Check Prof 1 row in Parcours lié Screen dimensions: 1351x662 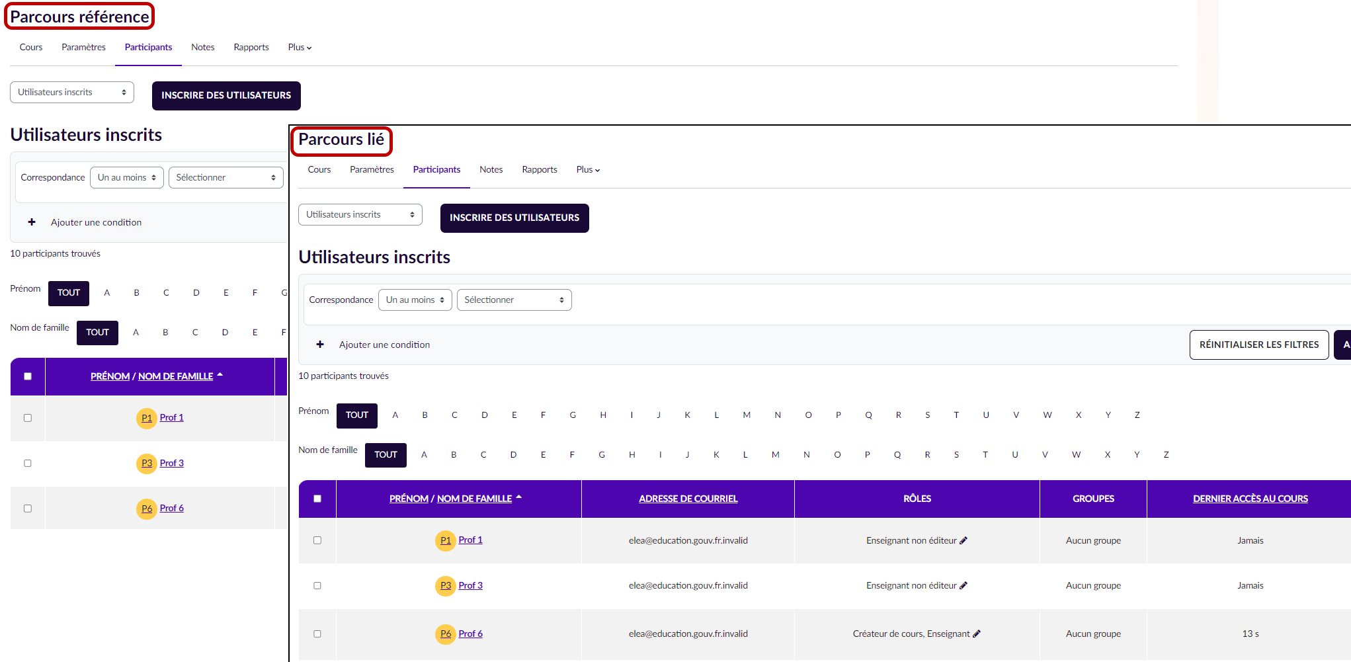point(317,540)
